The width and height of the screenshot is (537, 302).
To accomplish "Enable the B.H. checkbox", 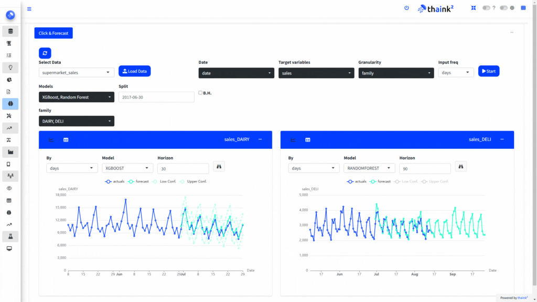I will (200, 93).
